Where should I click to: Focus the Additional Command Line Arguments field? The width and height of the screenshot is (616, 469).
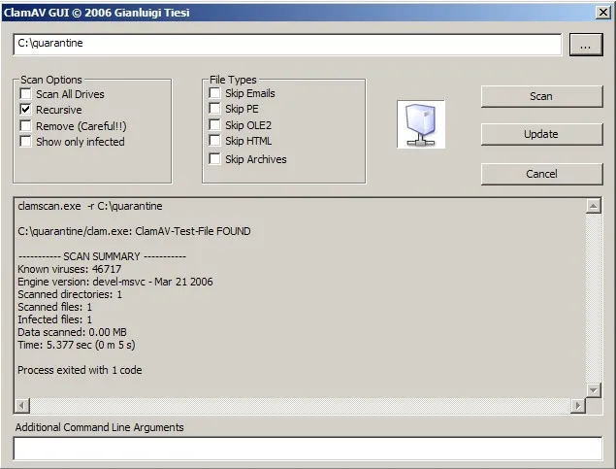coord(308,449)
